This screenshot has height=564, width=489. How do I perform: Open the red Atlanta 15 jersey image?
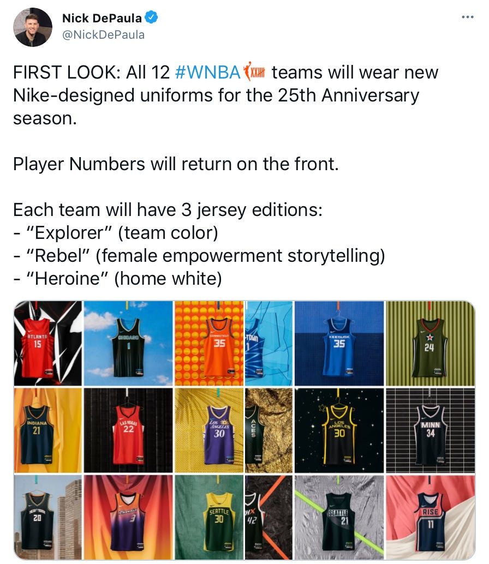(48, 343)
